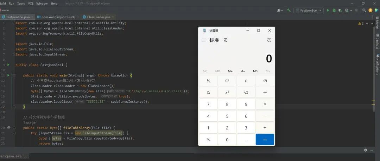Image resolution: width=380 pixels, height=161 pixels.
Task: Collapse the try block fold at line 21
Action: [x=14, y=133]
